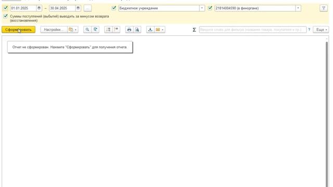The height and width of the screenshot is (187, 333).
Task: Click the Find next search icon
Action: point(95,30)
